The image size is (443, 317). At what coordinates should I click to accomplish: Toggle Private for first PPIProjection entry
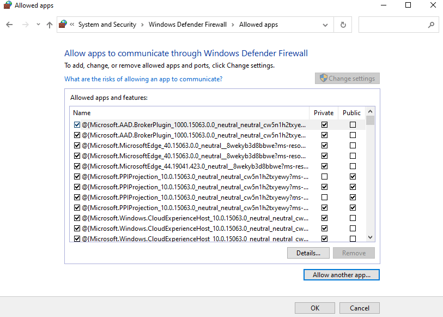[325, 177]
